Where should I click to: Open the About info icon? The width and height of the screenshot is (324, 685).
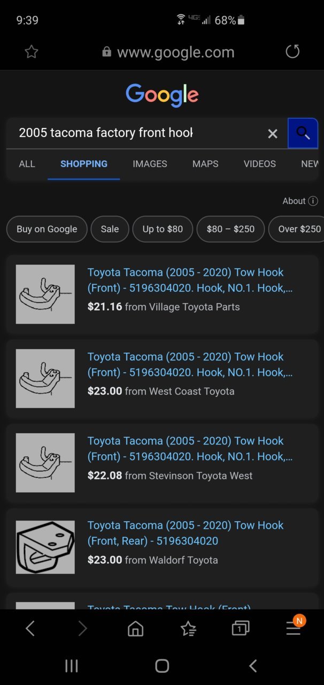pos(313,201)
